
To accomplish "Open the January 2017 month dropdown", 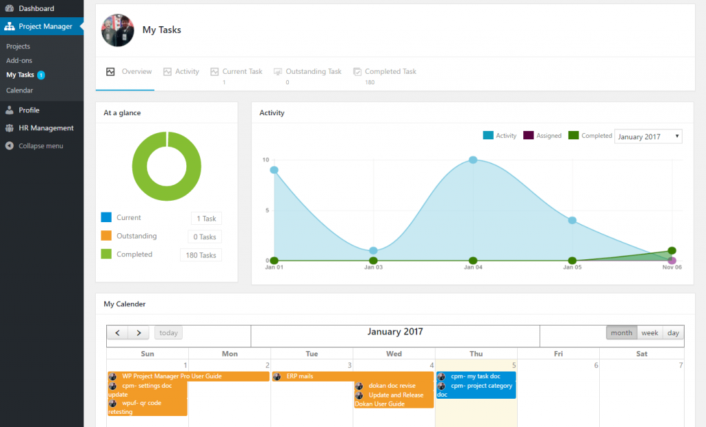I will click(x=648, y=136).
